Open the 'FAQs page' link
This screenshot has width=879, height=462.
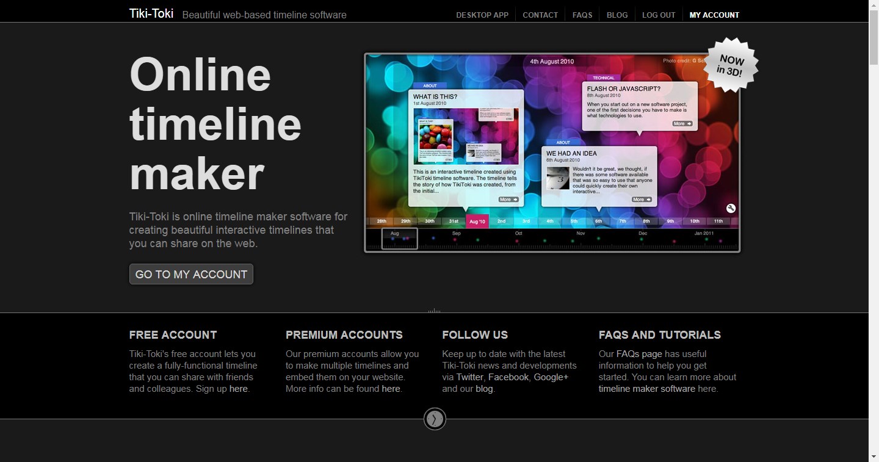[x=639, y=354]
